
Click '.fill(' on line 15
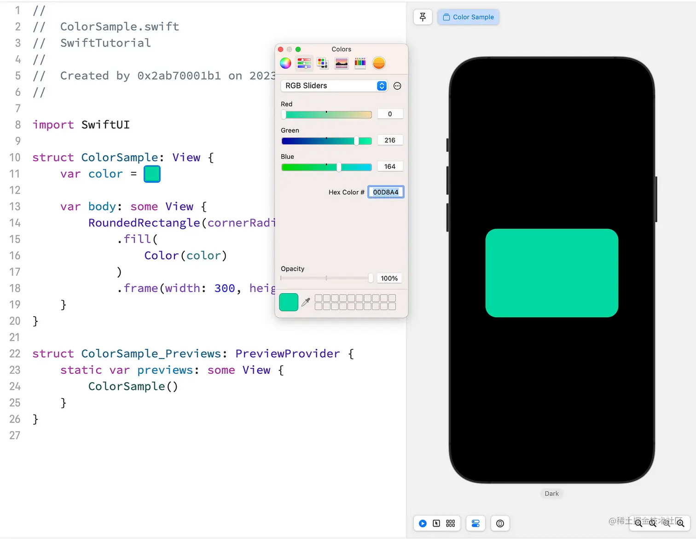(137, 239)
